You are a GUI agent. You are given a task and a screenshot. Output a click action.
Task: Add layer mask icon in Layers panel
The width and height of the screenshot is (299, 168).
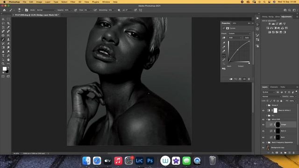point(277,153)
